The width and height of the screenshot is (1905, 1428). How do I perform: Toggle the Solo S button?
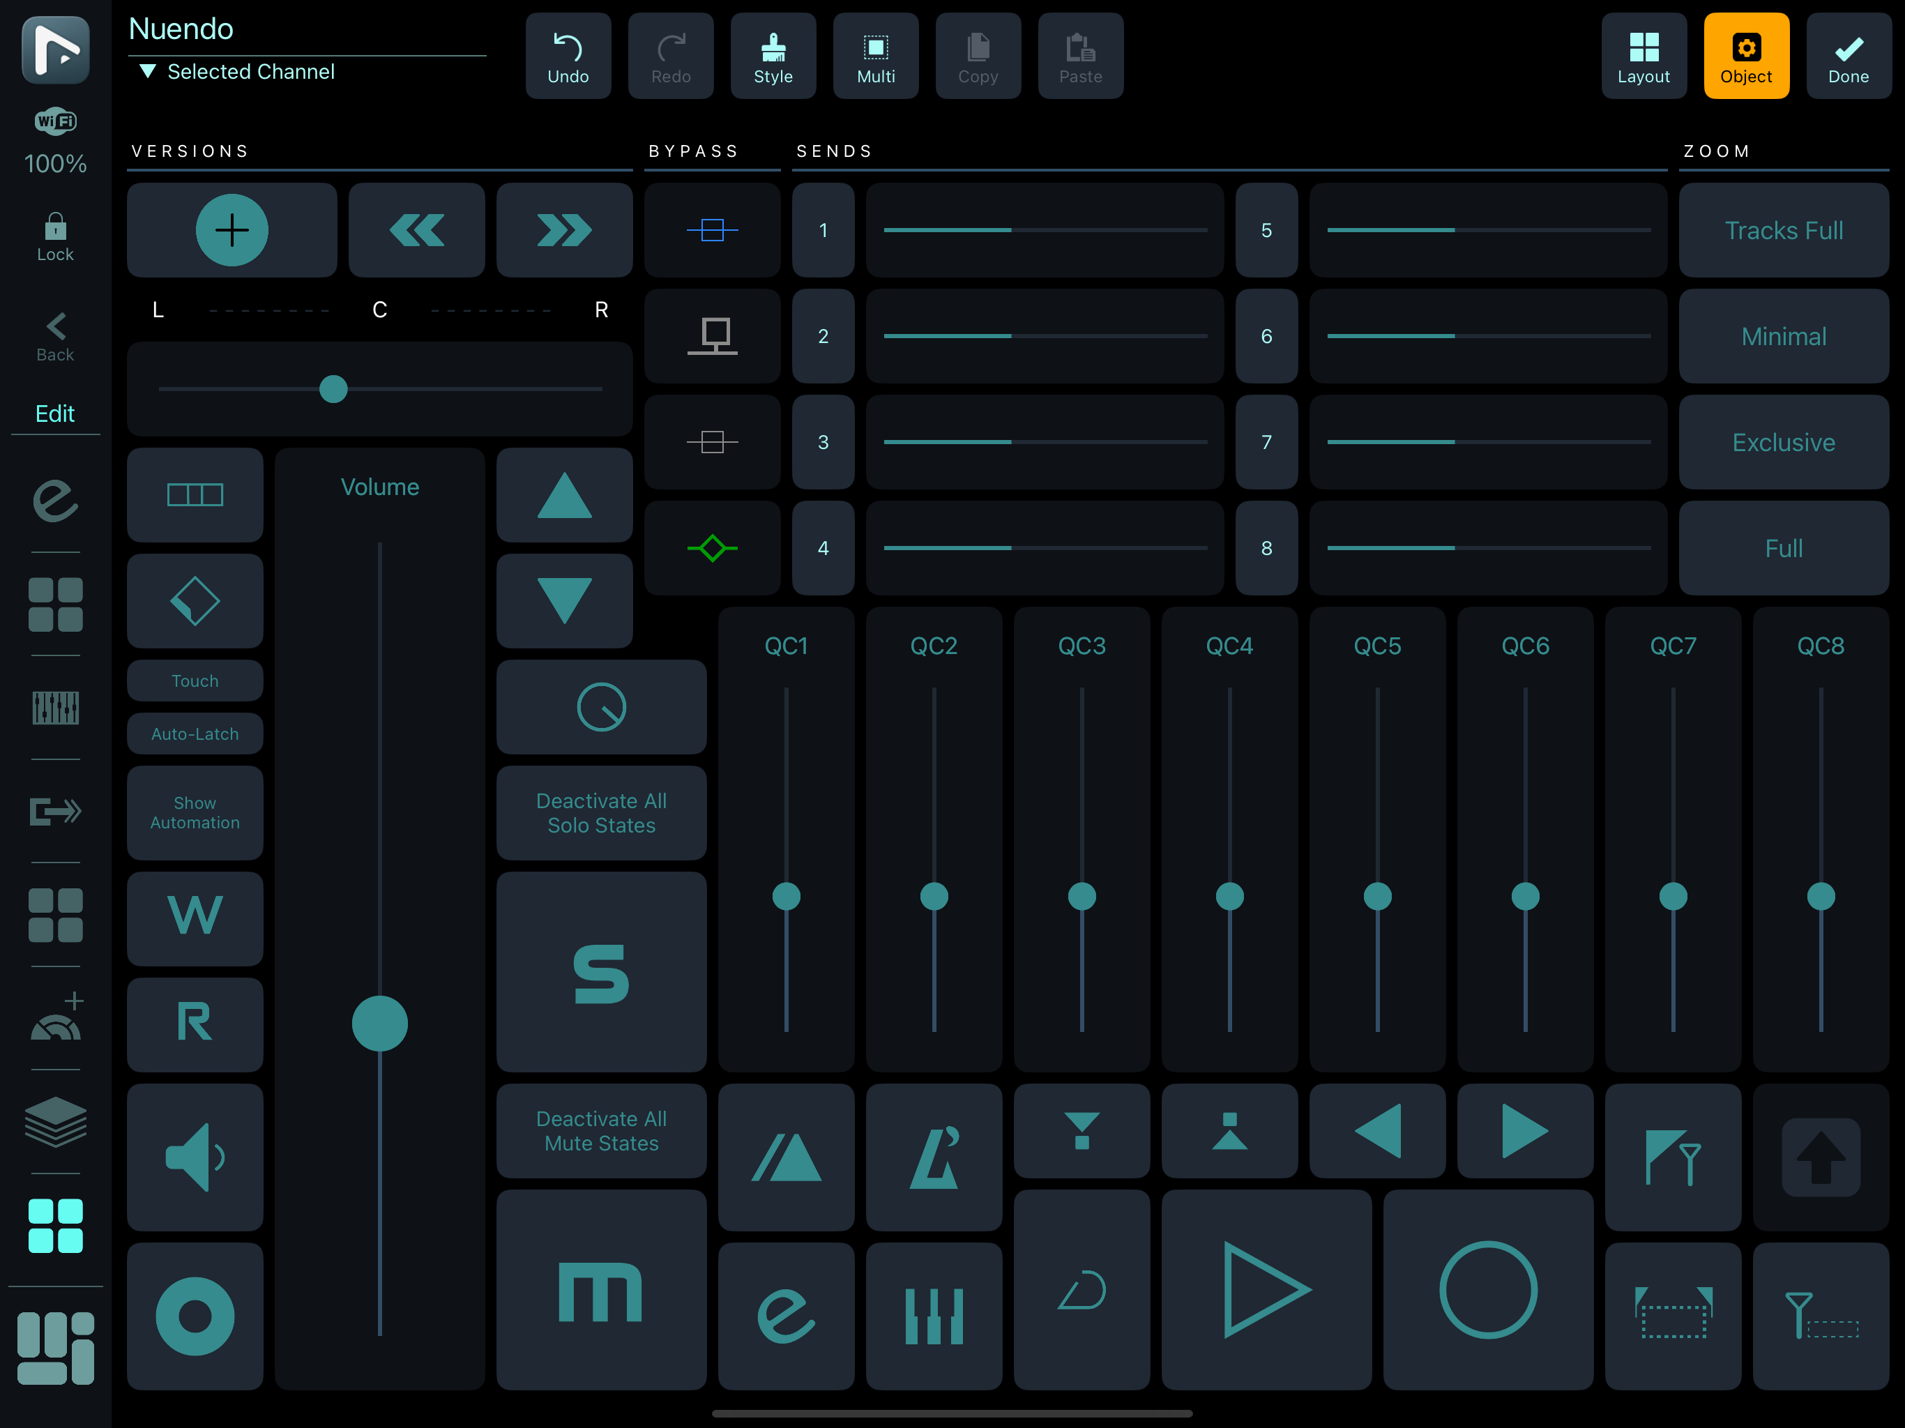601,973
